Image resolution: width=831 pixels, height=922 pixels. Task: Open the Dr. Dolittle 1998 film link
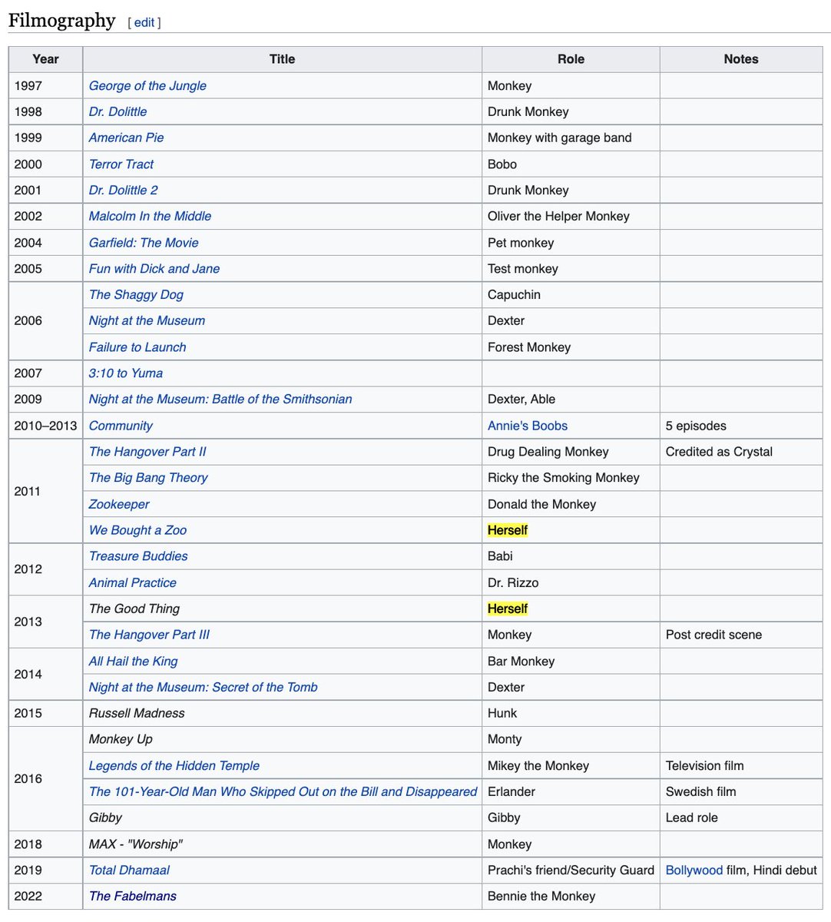(118, 112)
